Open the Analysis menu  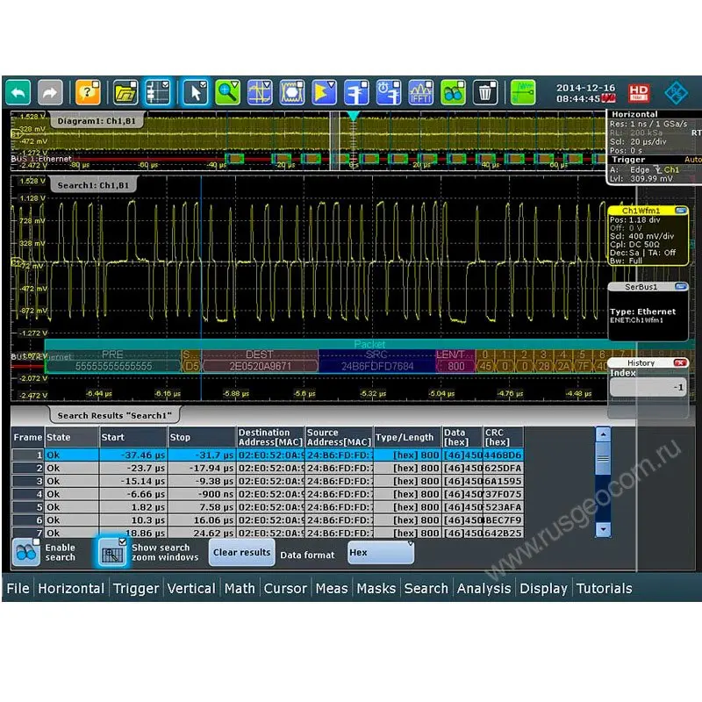(484, 589)
